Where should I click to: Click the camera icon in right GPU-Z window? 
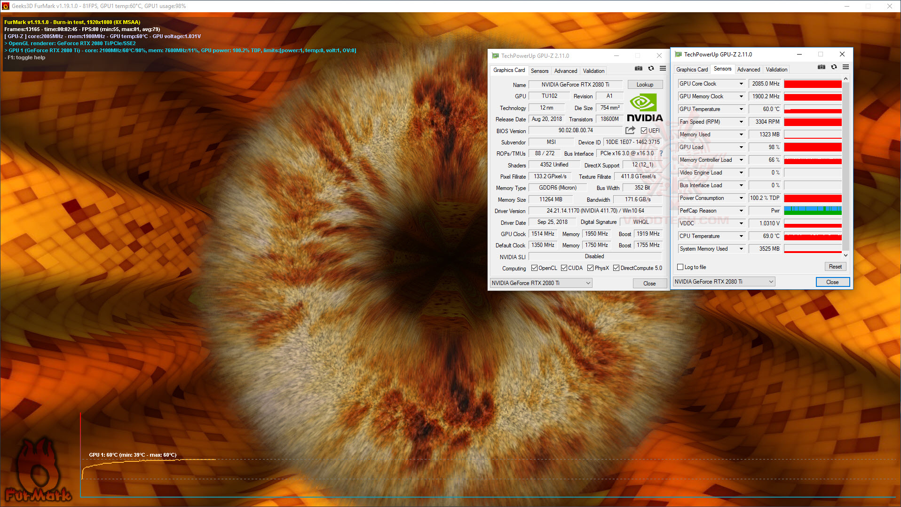[821, 67]
